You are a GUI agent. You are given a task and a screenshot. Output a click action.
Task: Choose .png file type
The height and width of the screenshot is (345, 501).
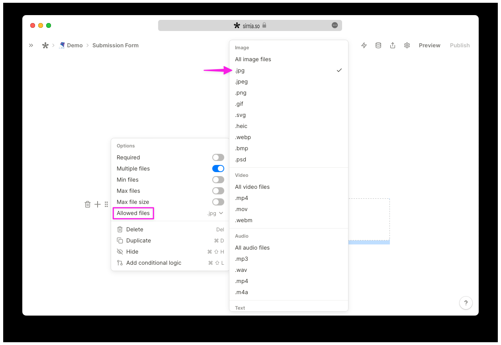coord(289,93)
